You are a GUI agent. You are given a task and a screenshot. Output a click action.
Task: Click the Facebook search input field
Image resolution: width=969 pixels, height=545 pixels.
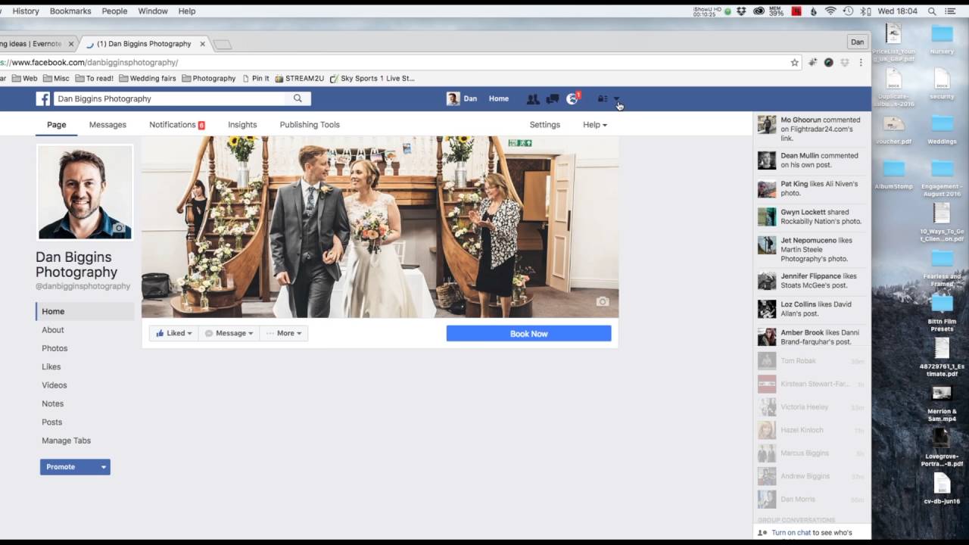170,98
